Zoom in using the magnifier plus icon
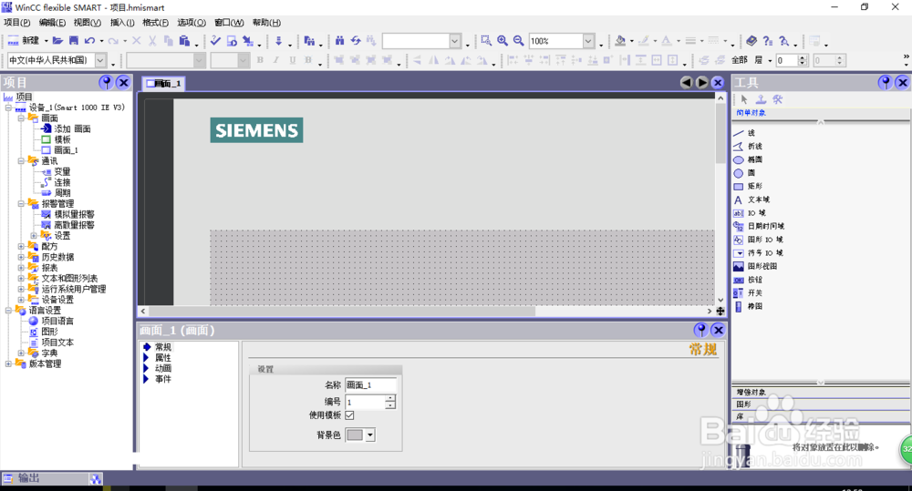 pos(503,41)
